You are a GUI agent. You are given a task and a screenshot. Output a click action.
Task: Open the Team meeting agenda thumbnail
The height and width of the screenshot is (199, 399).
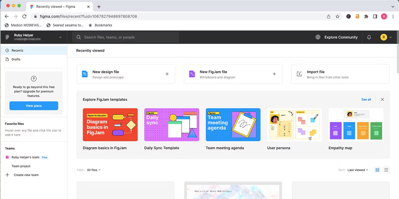point(233,125)
